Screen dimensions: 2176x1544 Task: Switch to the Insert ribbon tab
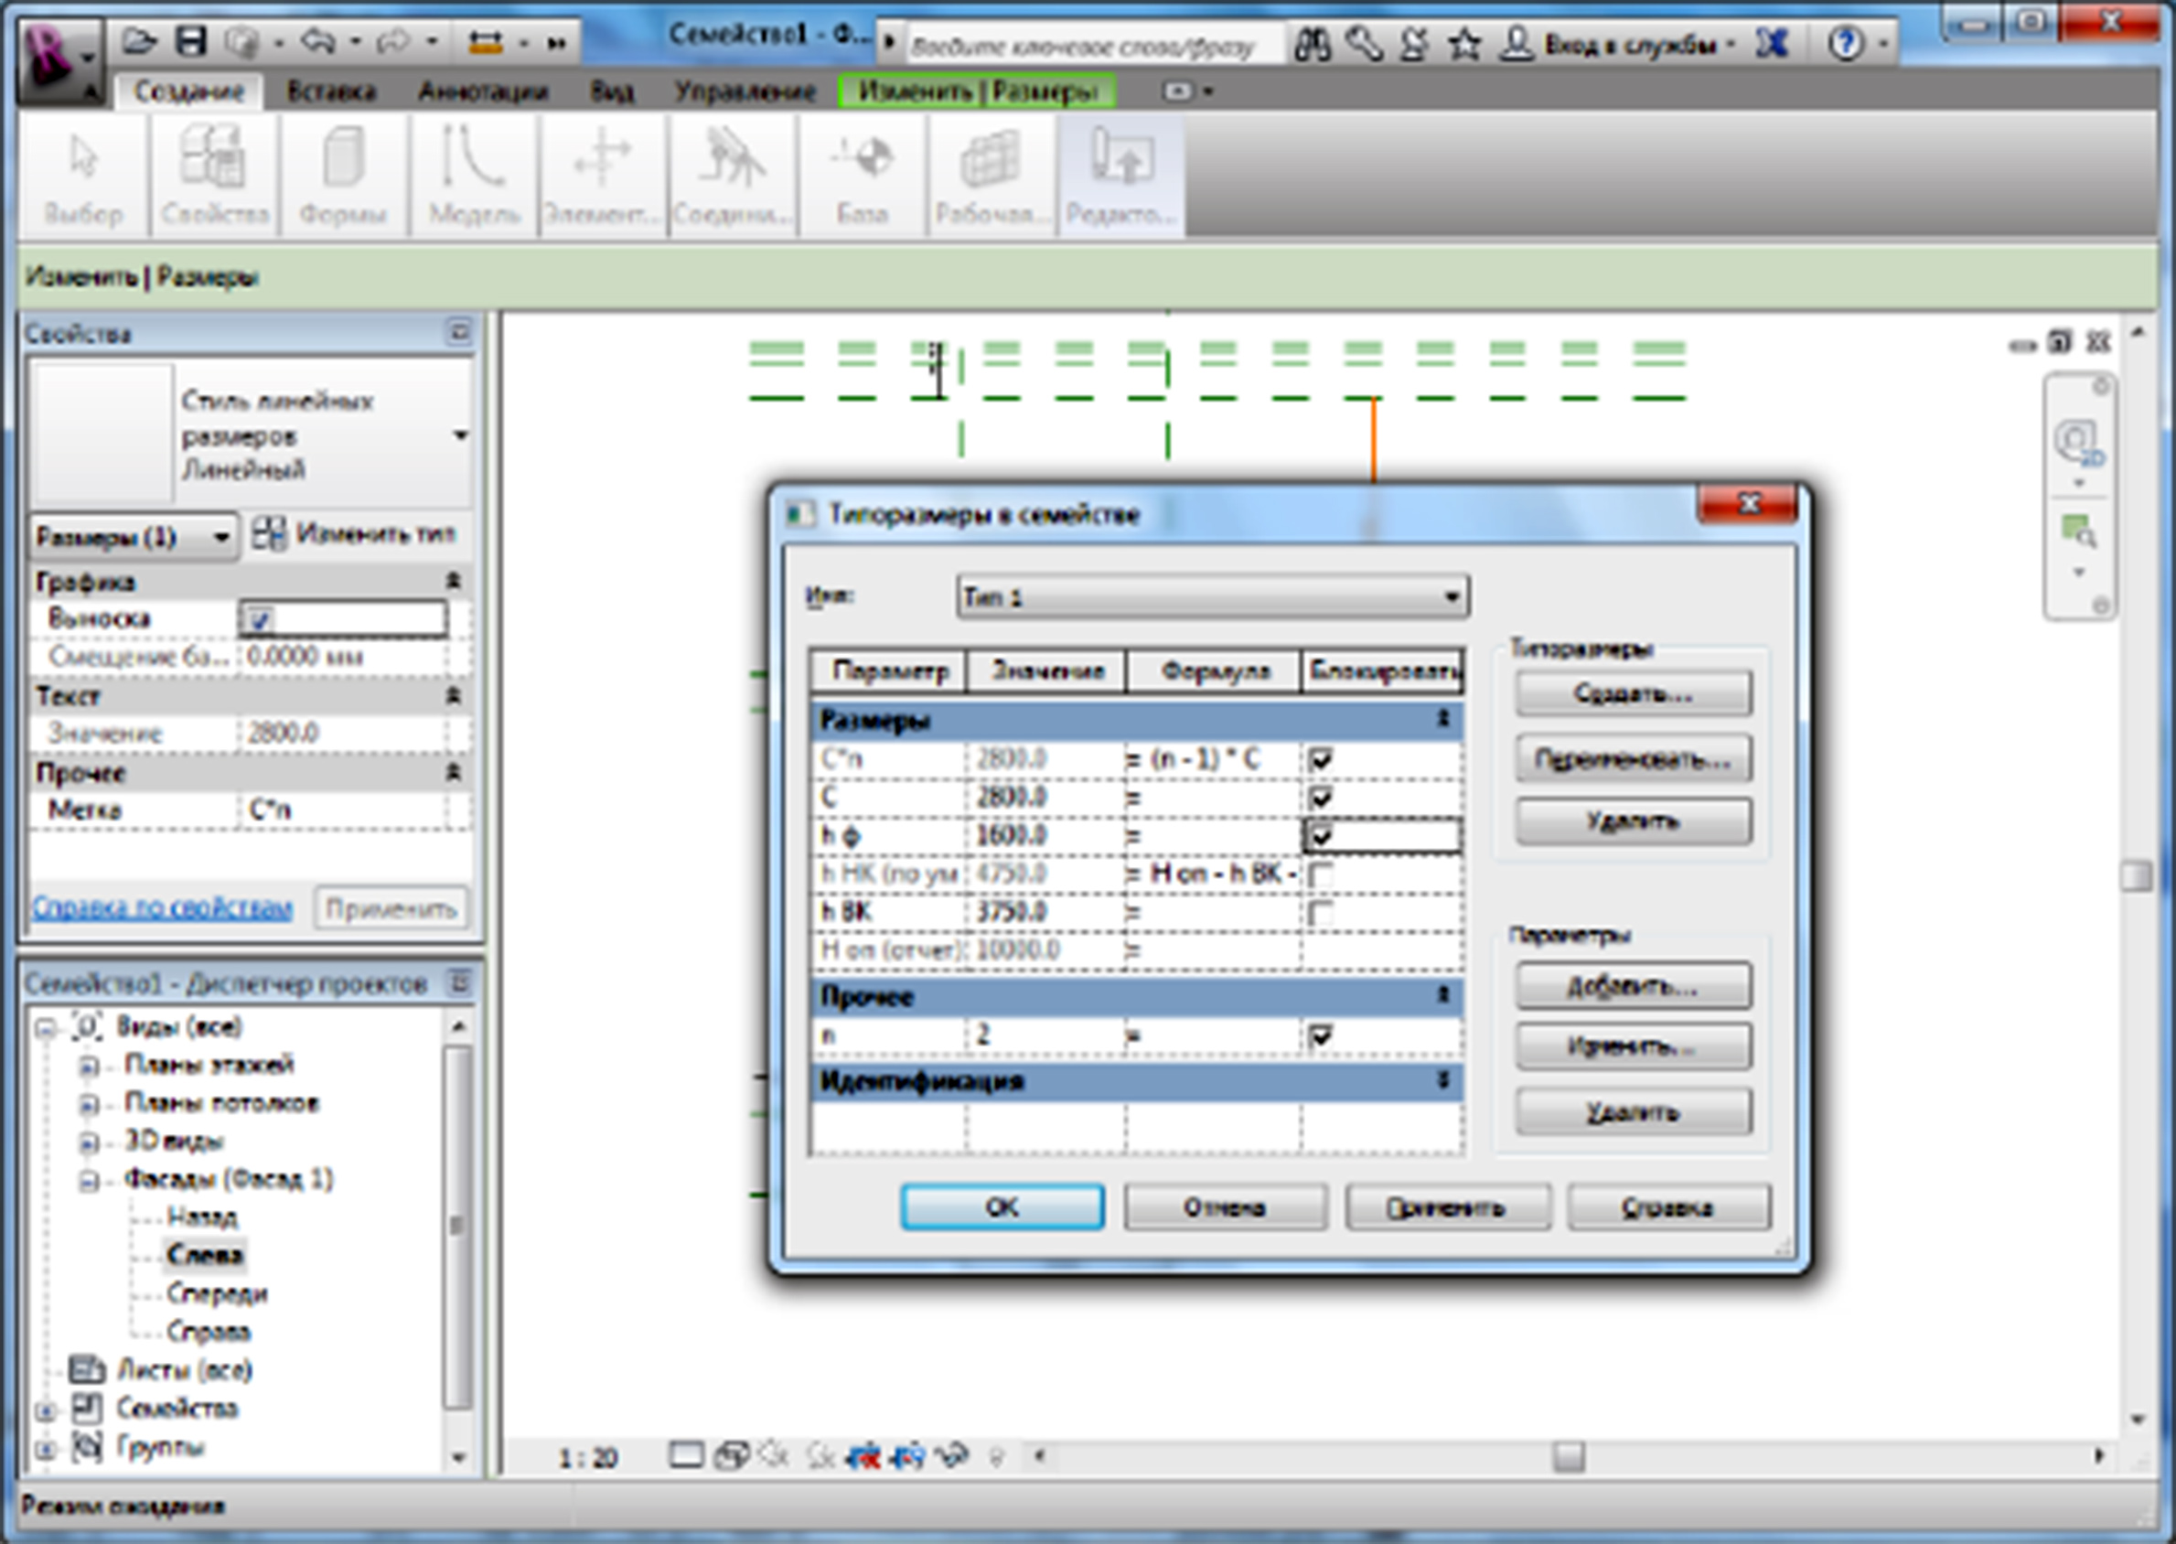(x=331, y=91)
